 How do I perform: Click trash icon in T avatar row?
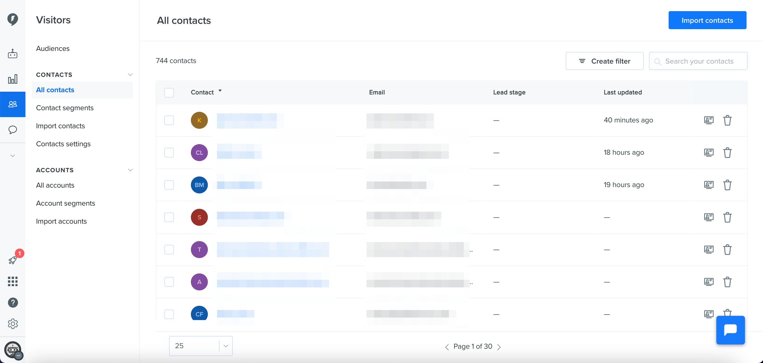[x=727, y=250]
